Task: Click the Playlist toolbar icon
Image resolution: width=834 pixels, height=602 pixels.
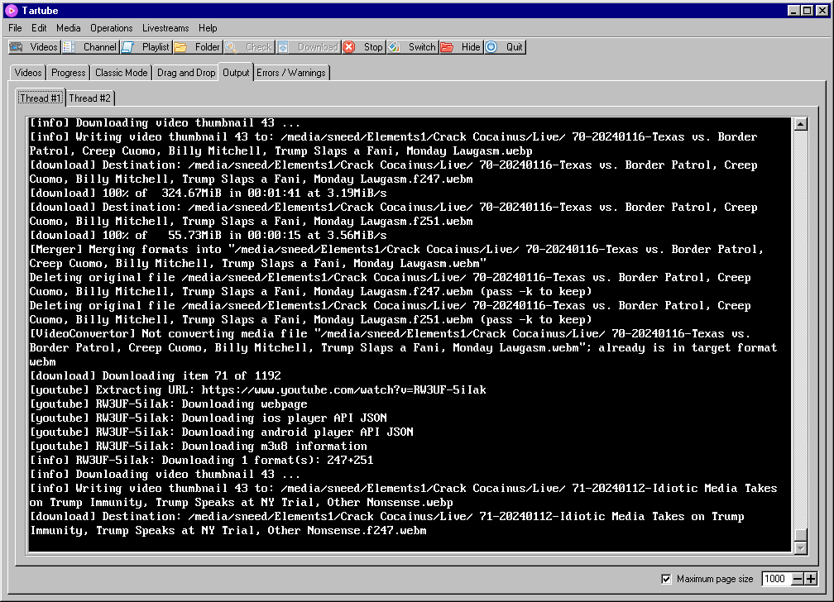Action: pyautogui.click(x=127, y=47)
